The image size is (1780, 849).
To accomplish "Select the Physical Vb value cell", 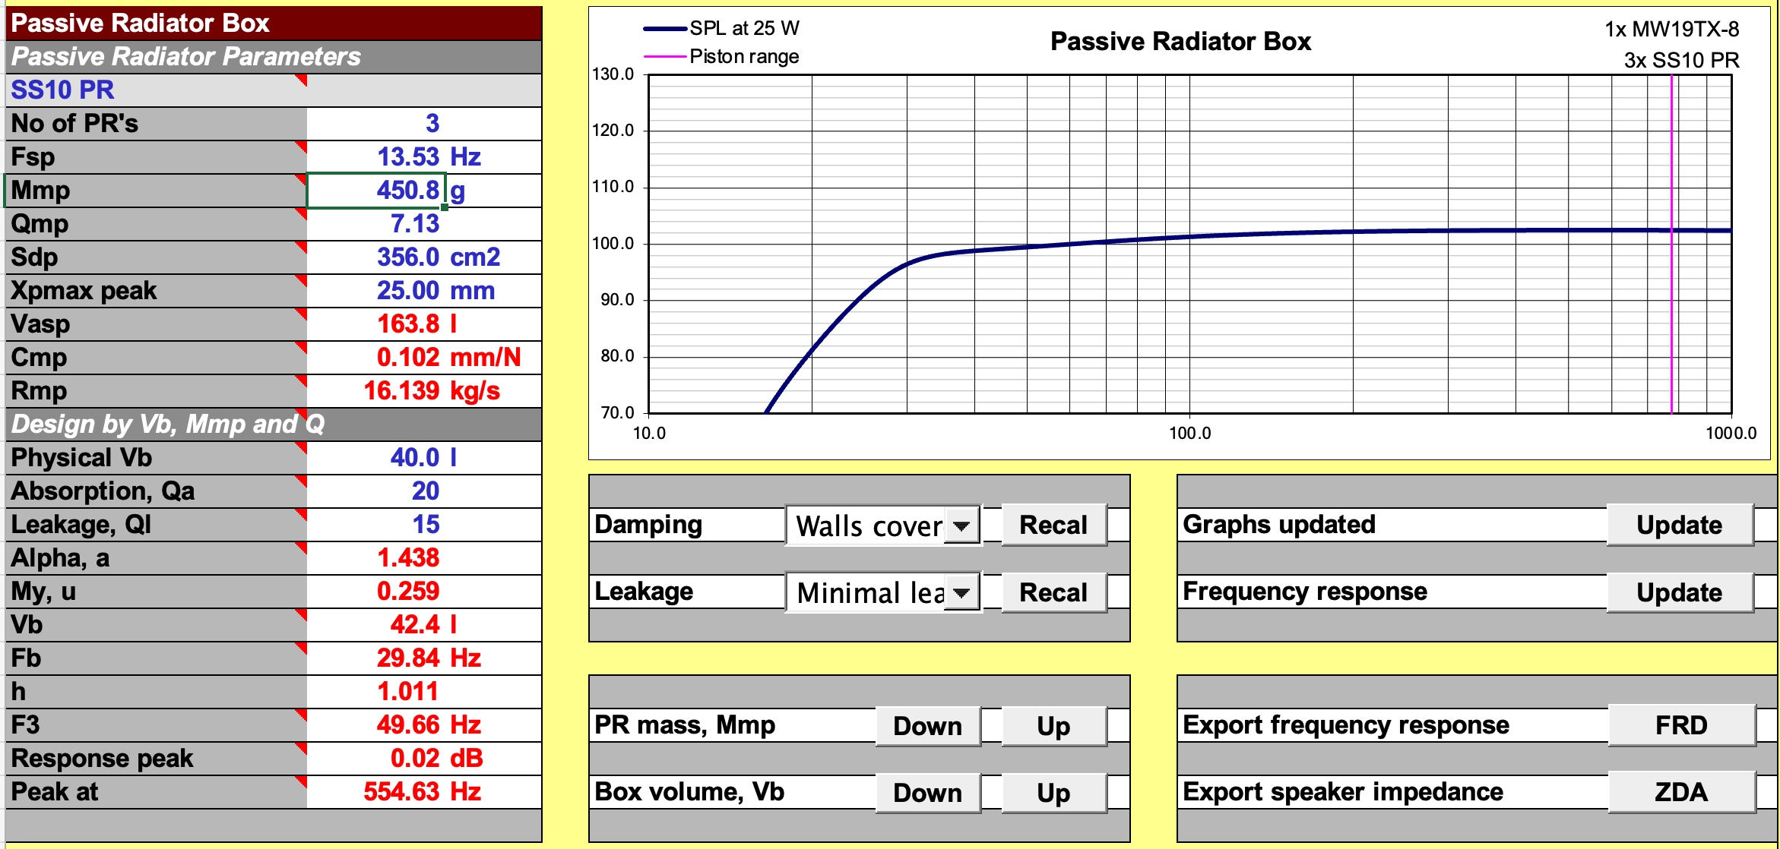I will 424,457.
